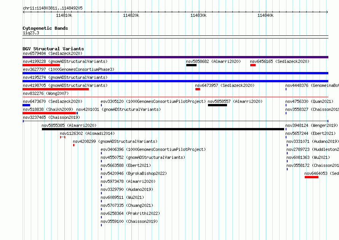Click the 114840k ruler position

point(266,15)
